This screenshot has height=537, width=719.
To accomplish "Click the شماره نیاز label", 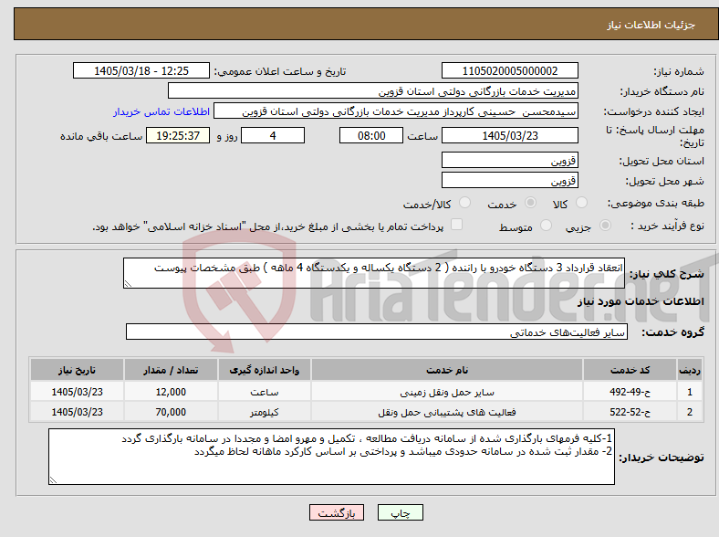I will [x=679, y=71].
